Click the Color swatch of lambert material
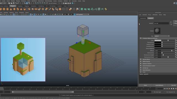Screen dimensions: 177x99 tap(158, 40)
